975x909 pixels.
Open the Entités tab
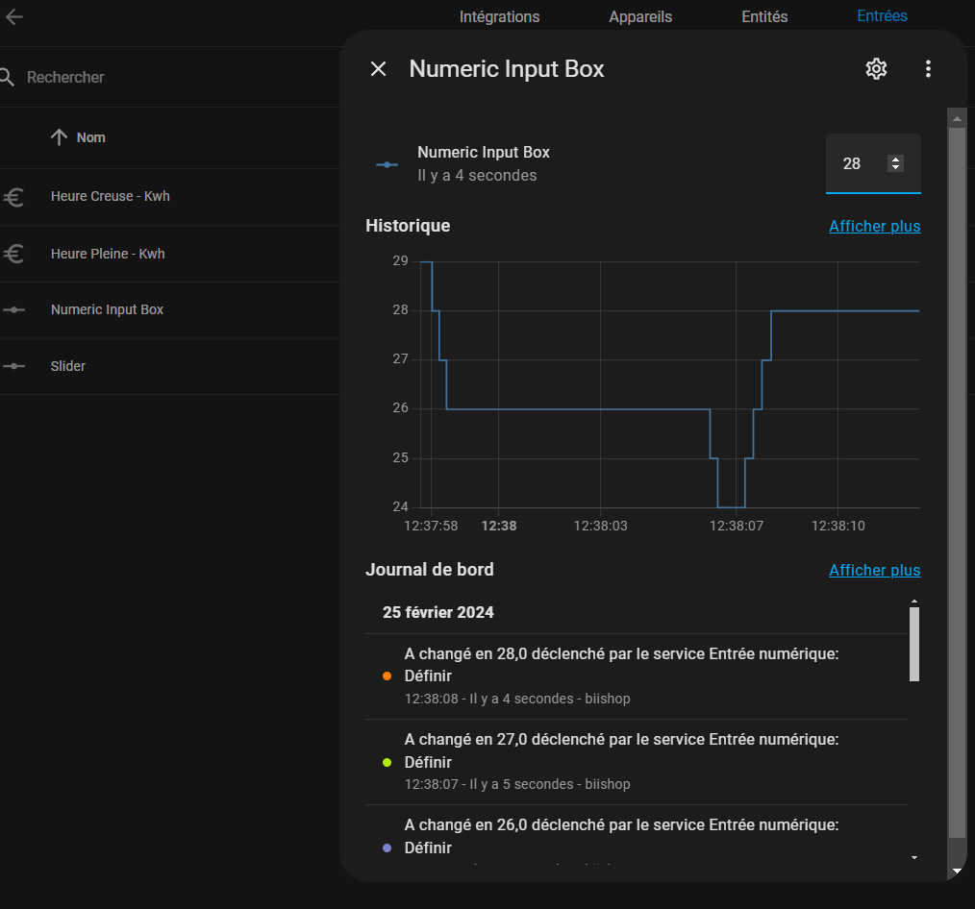764,16
